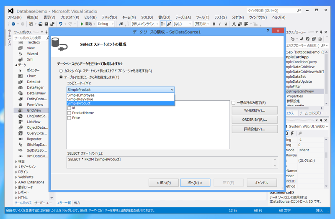335x219 pixels.
Task: Select custom SQL statement radio option
Action: point(61,71)
